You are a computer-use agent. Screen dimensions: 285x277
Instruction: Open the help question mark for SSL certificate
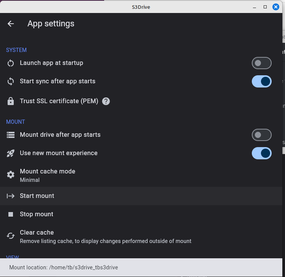tap(106, 101)
